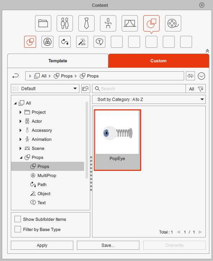The width and height of the screenshot is (213, 261).
Task: Open the Actor category icon
Action: (x=65, y=23)
